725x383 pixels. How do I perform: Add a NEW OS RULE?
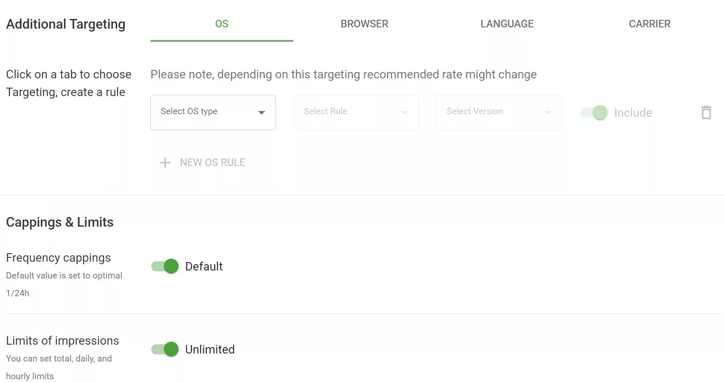click(212, 163)
